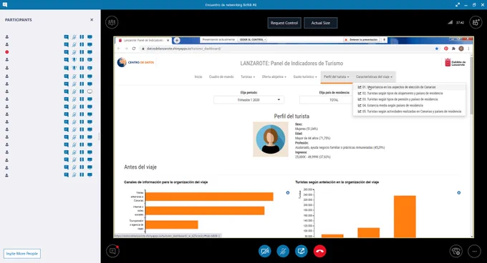Collapse the Características del viaje dropdown
This screenshot has width=487, height=263.
(374, 76)
